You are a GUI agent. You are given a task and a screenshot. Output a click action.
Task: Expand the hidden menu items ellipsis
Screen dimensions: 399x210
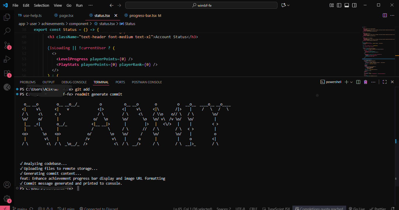click(91, 5)
